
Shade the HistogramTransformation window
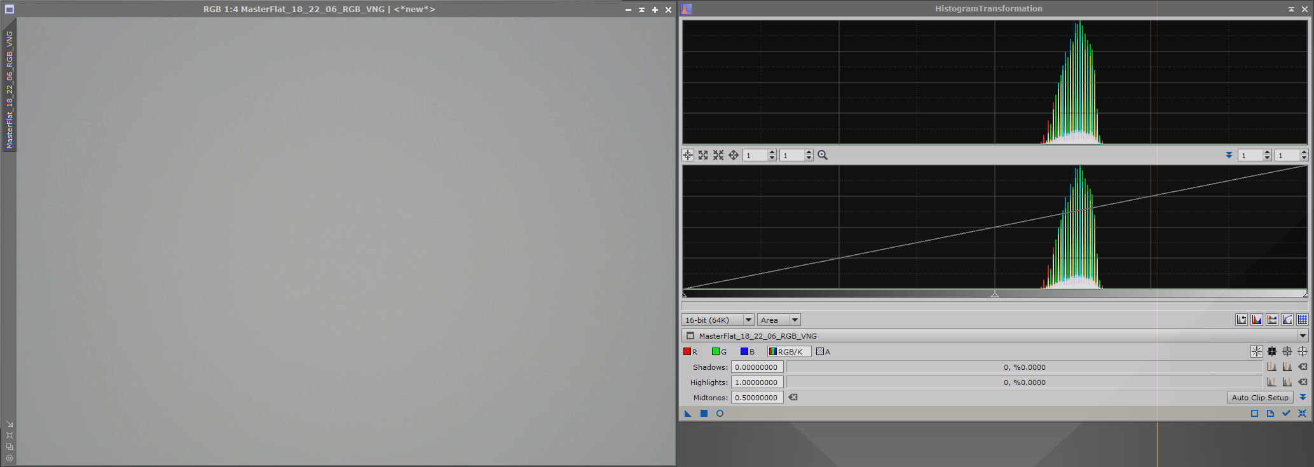click(1291, 9)
